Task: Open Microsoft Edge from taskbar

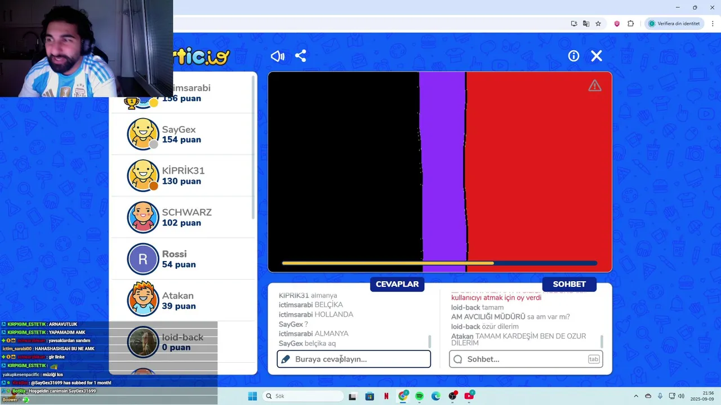Action: coord(435,396)
